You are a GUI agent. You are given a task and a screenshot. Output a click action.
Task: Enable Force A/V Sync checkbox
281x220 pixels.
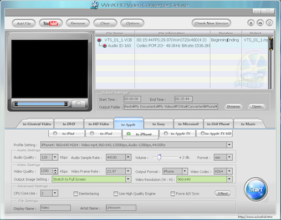pos(173,193)
